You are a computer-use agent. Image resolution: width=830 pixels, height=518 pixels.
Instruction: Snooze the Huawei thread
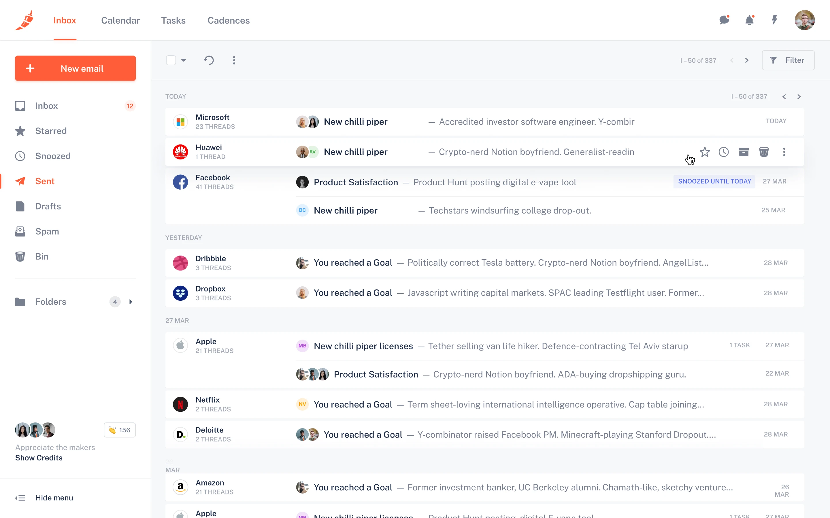[x=724, y=152]
